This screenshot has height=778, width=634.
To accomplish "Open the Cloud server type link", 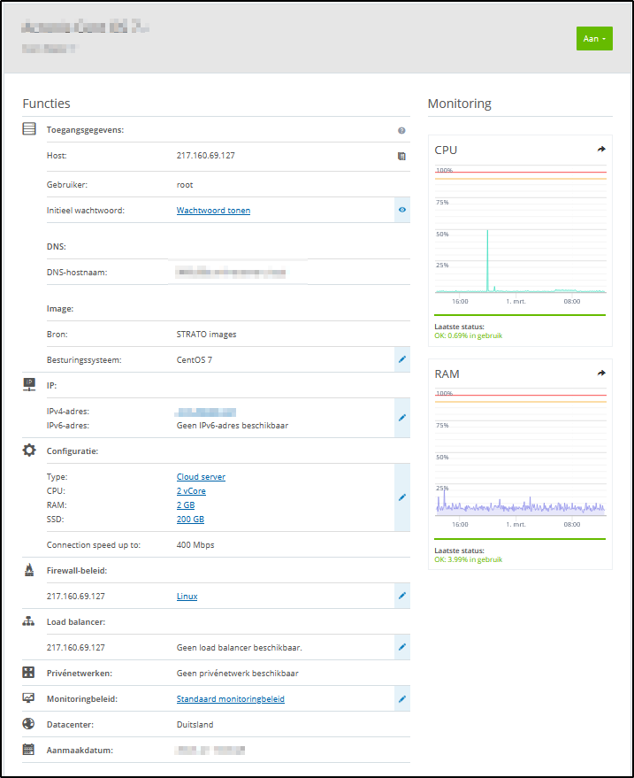I will coord(201,477).
